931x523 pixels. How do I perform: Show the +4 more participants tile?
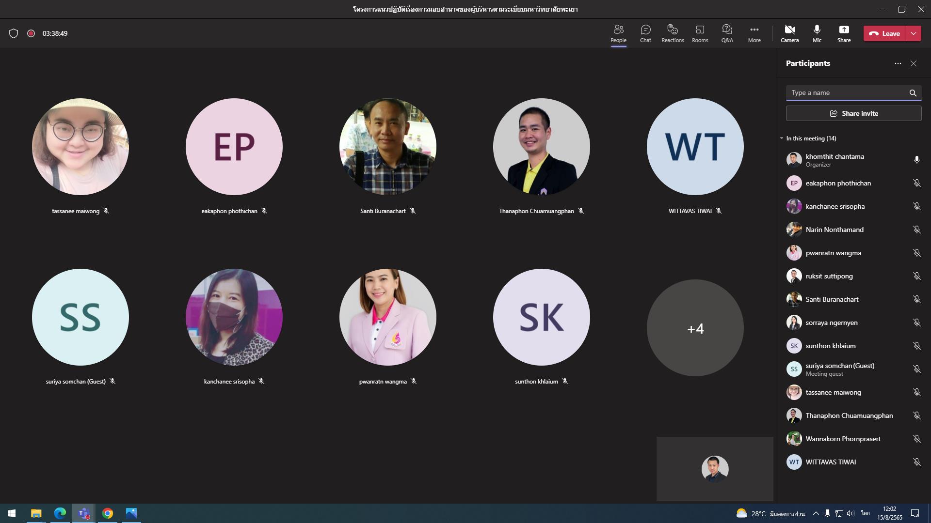[x=695, y=328]
